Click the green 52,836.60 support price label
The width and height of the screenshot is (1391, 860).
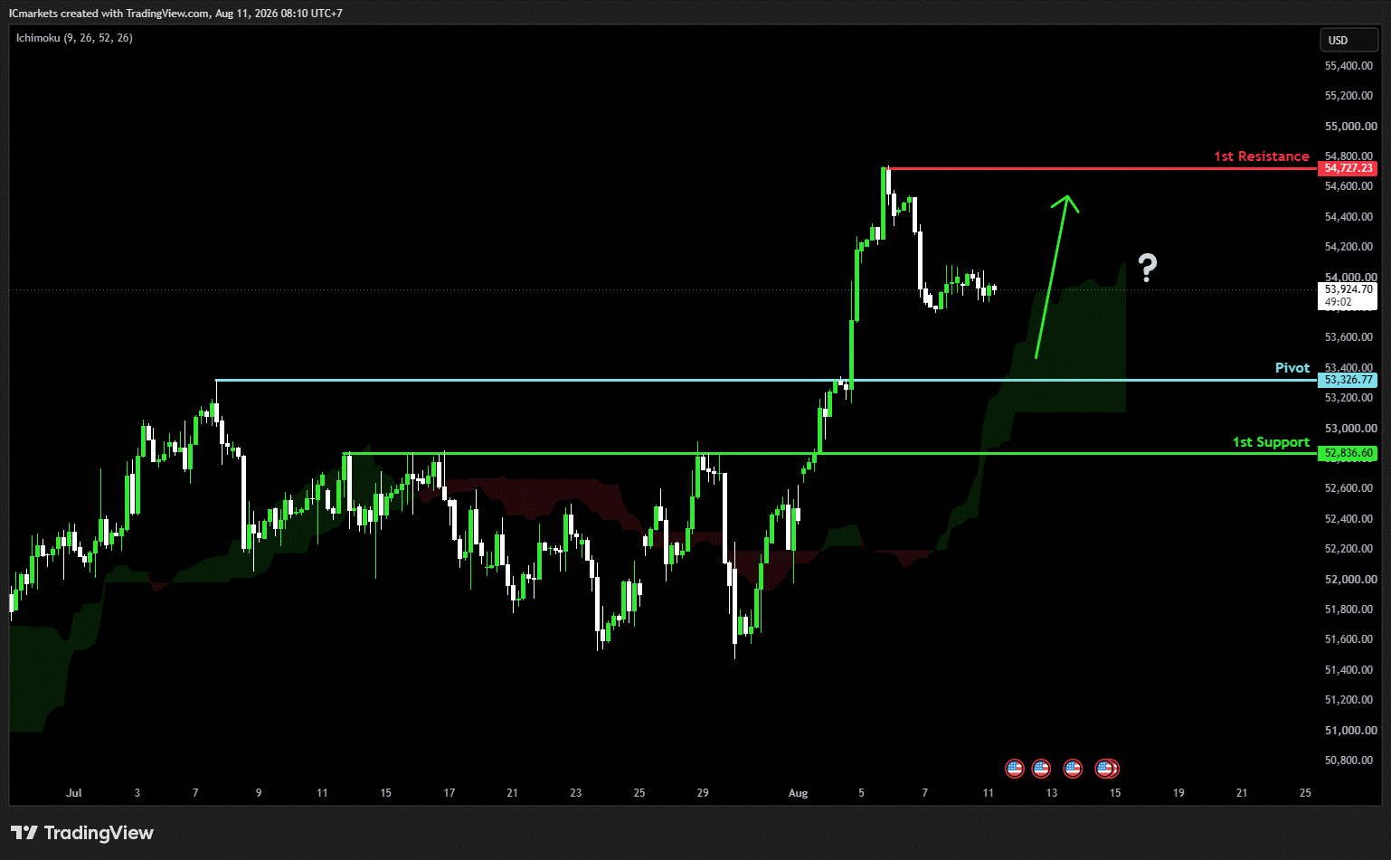[x=1348, y=453]
